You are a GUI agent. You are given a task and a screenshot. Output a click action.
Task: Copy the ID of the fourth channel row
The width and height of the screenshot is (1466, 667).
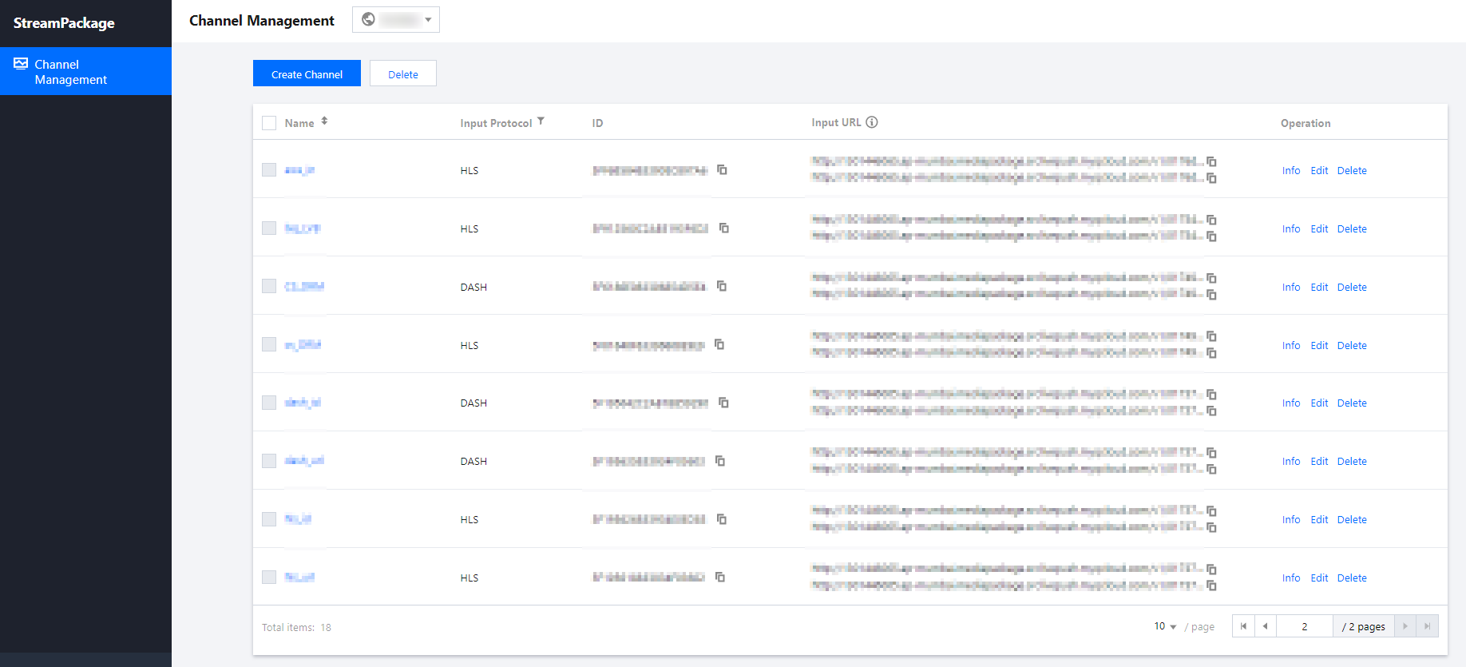(x=719, y=344)
